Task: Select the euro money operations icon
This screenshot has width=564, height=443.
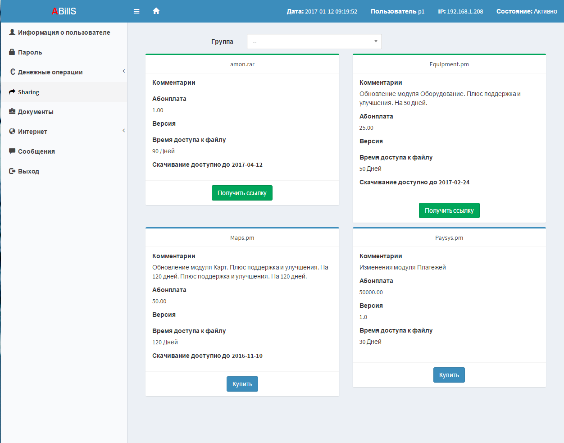Action: 12,72
